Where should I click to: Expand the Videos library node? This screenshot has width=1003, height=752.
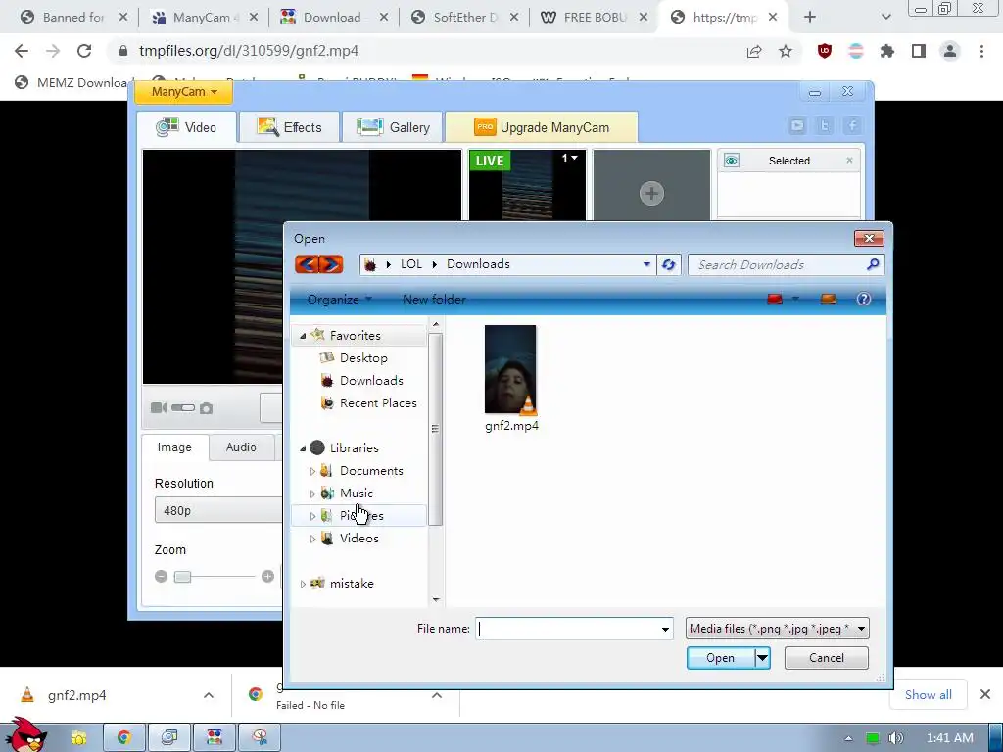[x=312, y=539]
